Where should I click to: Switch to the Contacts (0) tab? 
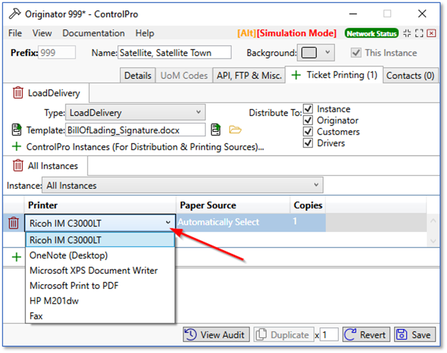coord(410,76)
